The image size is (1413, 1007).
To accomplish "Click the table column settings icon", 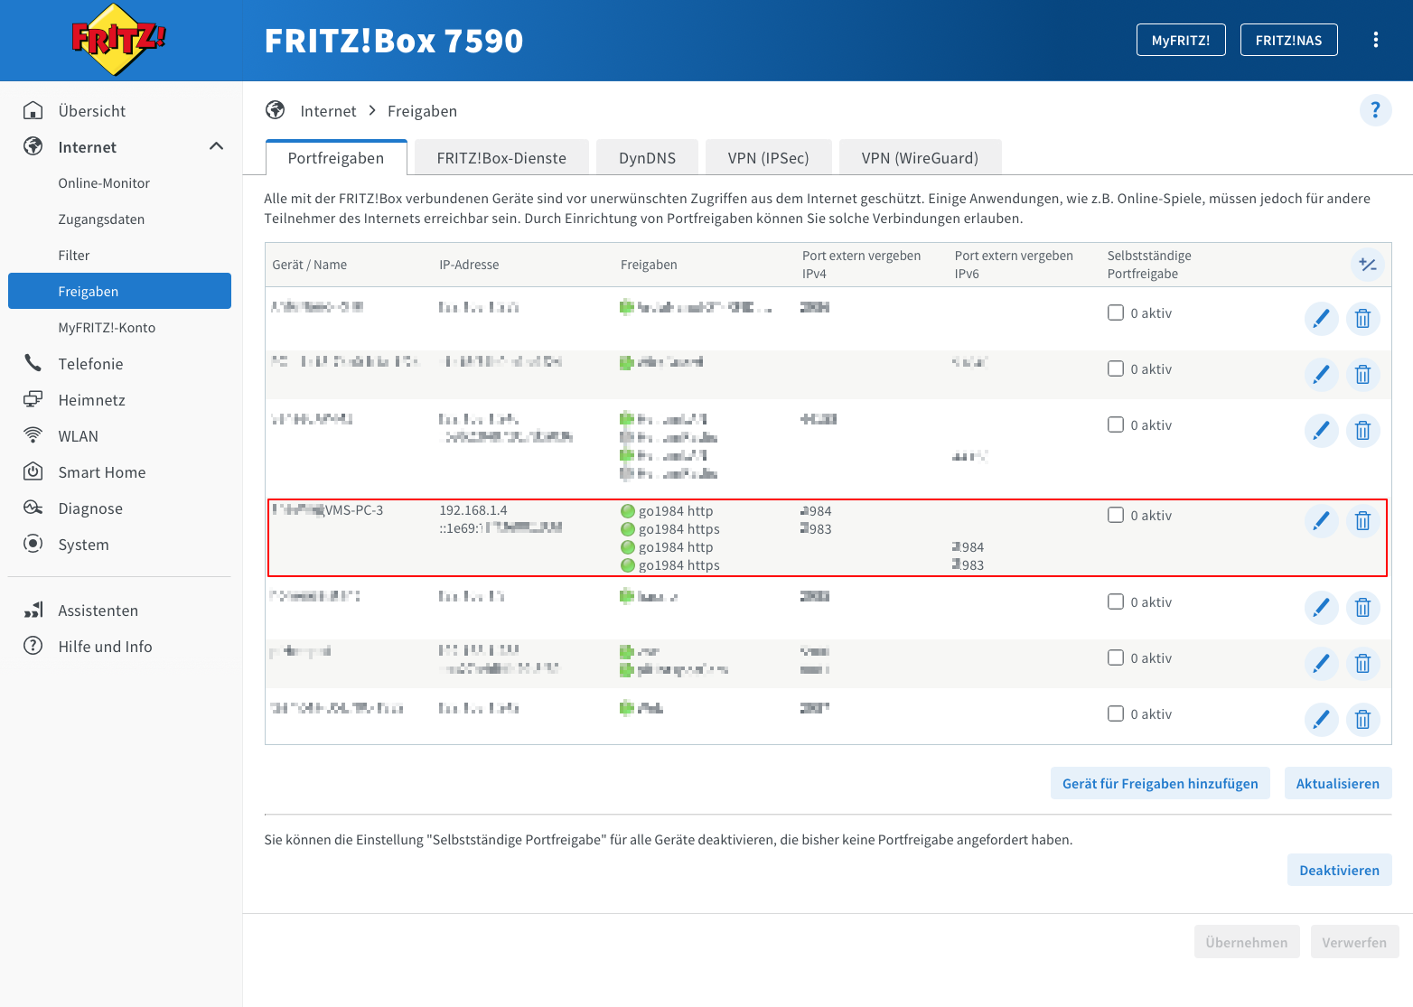I will click(1367, 265).
